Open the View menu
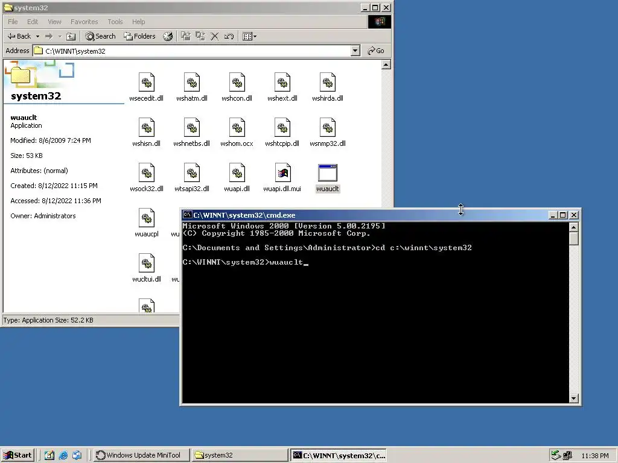The height and width of the screenshot is (463, 618). (x=54, y=22)
